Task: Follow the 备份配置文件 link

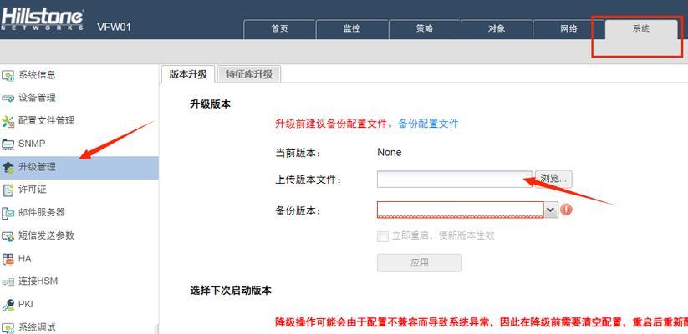Action: tap(428, 124)
